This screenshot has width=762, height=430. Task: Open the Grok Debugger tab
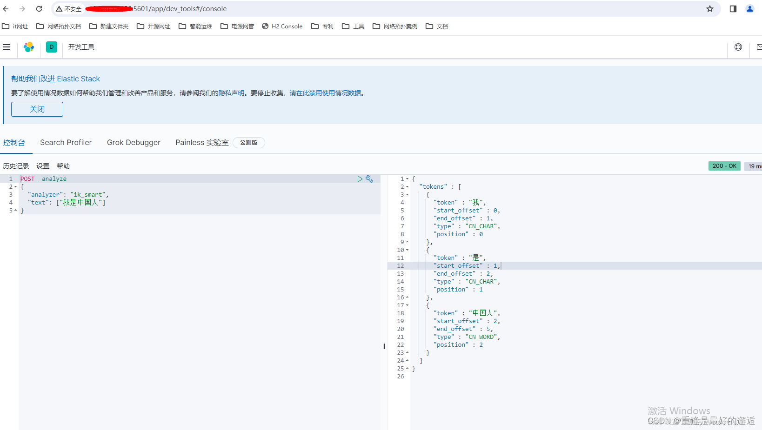(x=134, y=142)
